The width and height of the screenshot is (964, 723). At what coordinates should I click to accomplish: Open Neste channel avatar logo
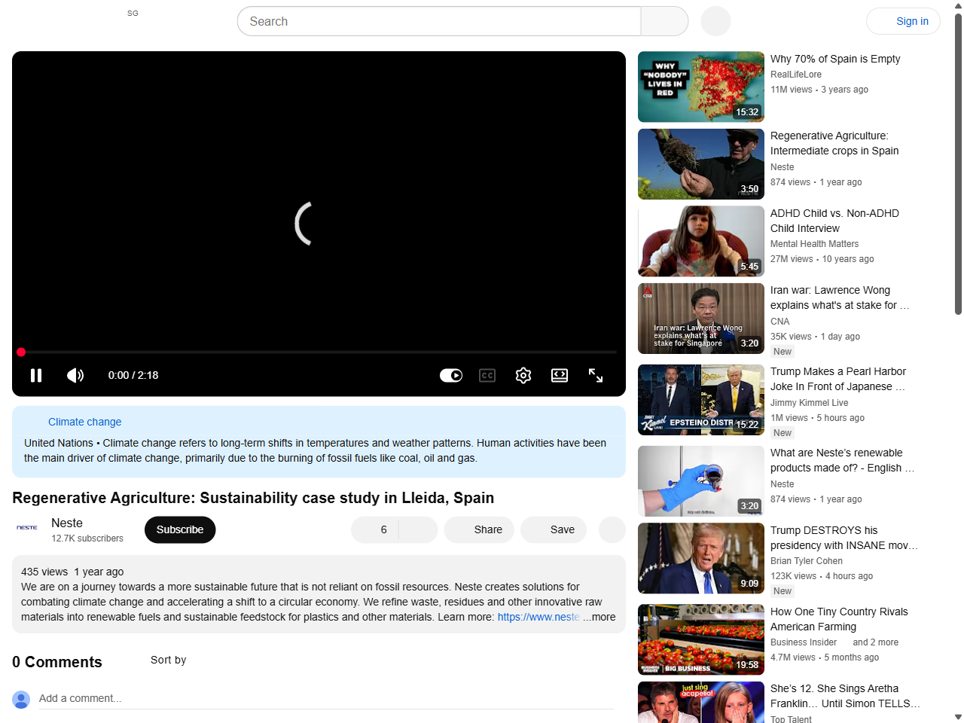(x=27, y=528)
